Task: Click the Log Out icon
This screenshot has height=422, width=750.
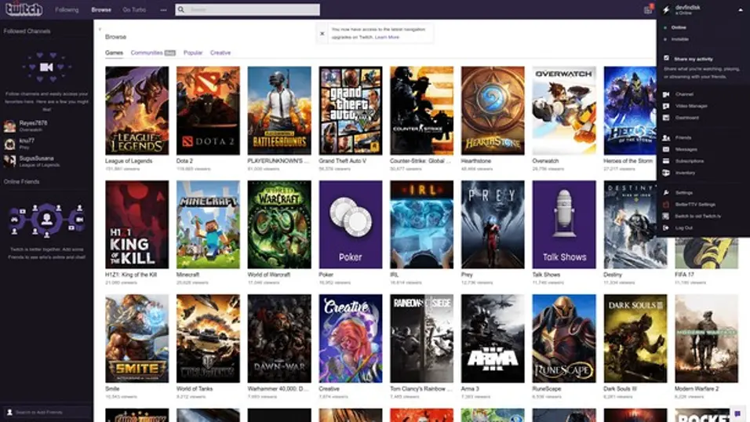Action: coord(666,227)
